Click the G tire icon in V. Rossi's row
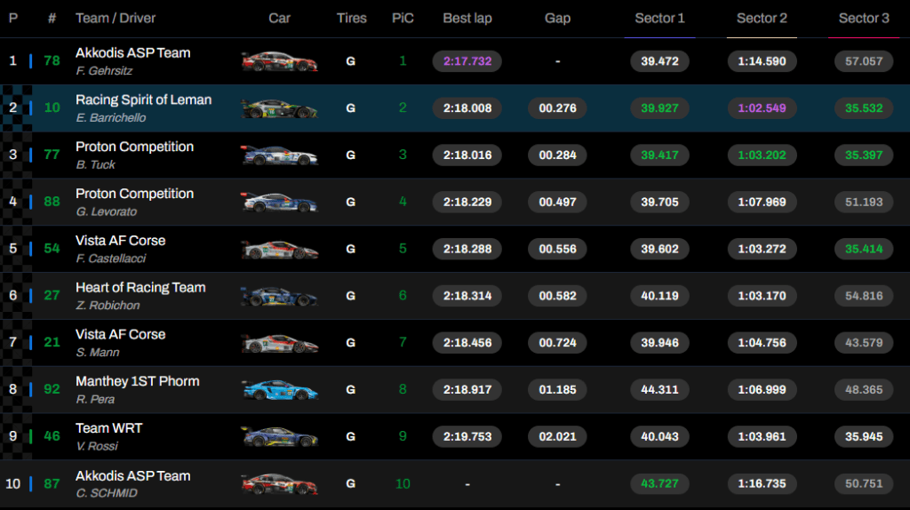The width and height of the screenshot is (910, 510). point(351,437)
